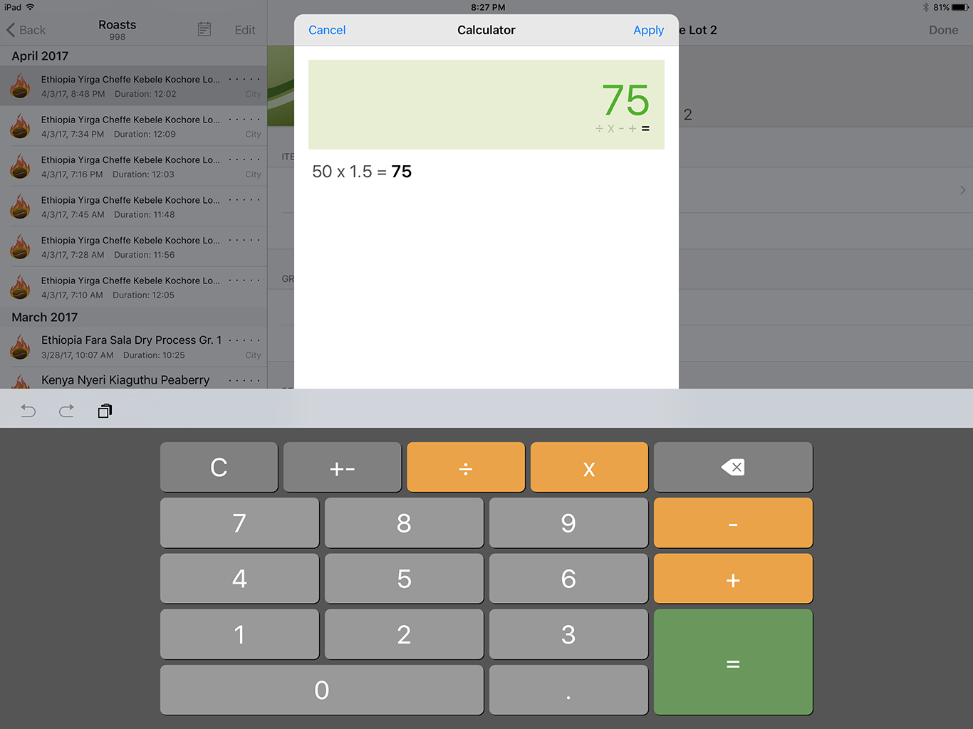
Task: Tap the undo arrow icon
Action: coord(28,411)
